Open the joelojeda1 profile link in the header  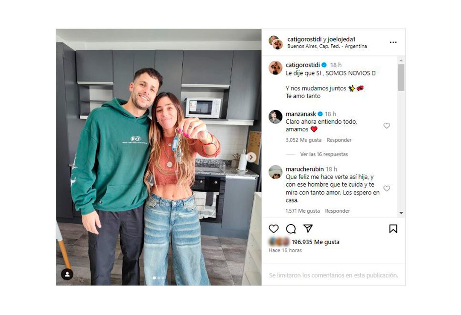pos(341,39)
